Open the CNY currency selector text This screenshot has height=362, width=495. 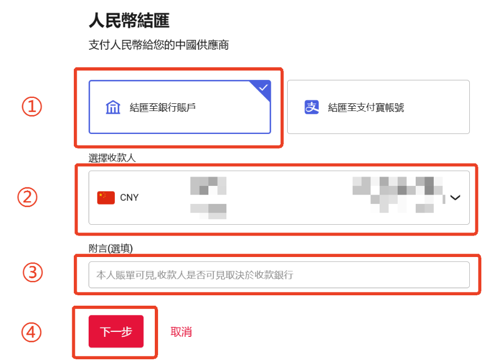click(129, 197)
